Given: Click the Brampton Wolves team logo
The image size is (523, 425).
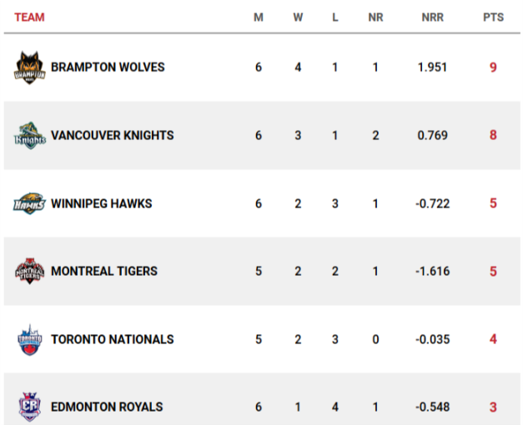Looking at the screenshot, I should [29, 67].
